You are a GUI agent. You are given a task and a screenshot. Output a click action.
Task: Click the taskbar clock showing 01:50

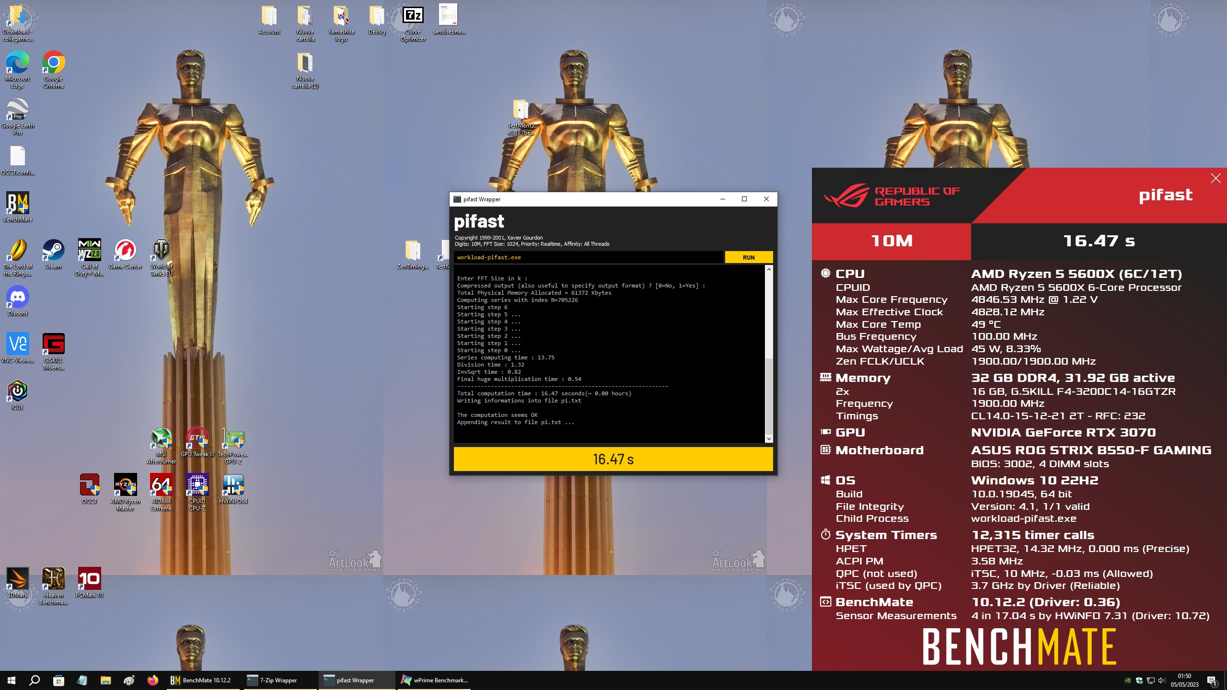point(1184,680)
